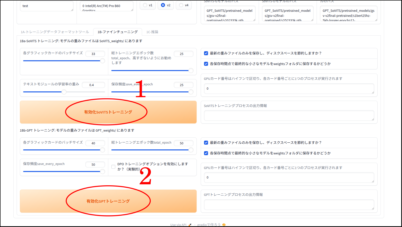Select the v1 version radio button

145,5
